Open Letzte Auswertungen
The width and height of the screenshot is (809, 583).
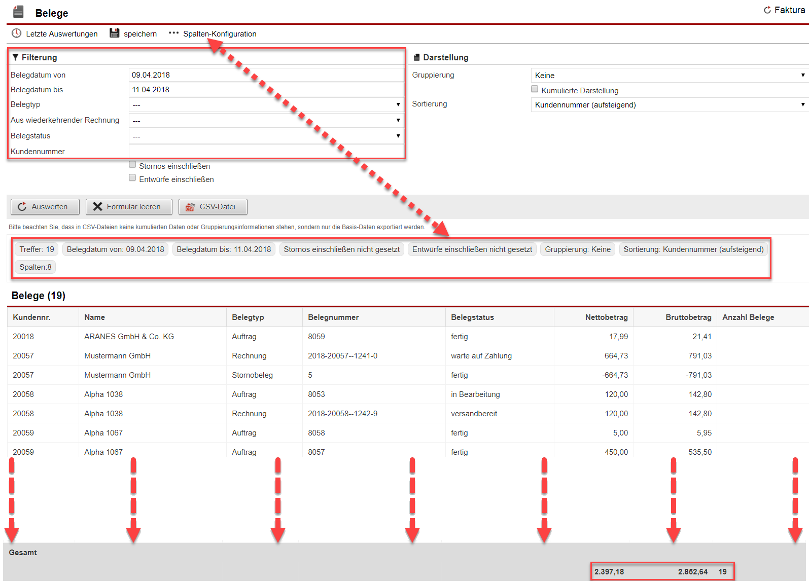62,34
